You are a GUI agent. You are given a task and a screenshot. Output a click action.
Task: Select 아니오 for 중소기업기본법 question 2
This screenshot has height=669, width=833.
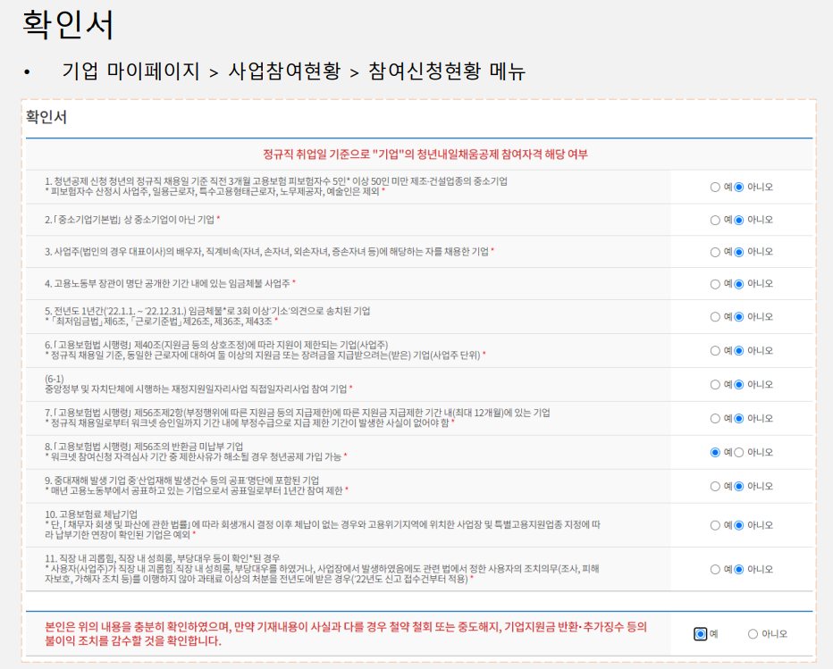tap(739, 219)
